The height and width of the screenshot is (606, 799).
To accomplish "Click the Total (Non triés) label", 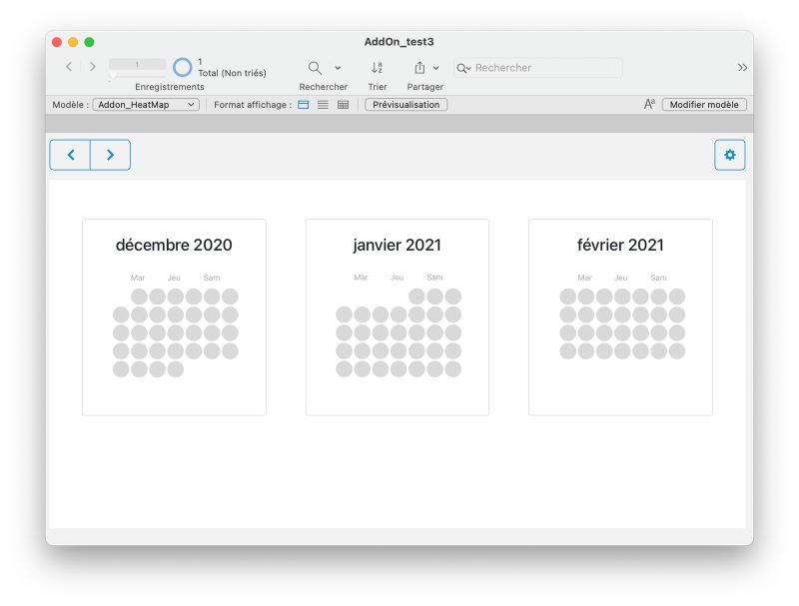I will click(232, 73).
